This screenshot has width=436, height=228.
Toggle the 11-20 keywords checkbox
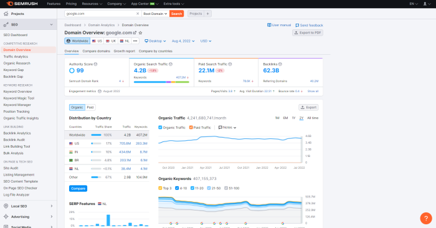192,188
